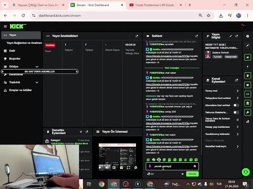The height and width of the screenshot is (189, 253).
Task: Click the pencil icon in right rail
Action: 247,46
